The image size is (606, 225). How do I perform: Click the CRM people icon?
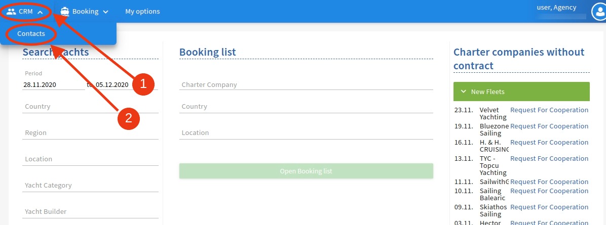click(11, 12)
